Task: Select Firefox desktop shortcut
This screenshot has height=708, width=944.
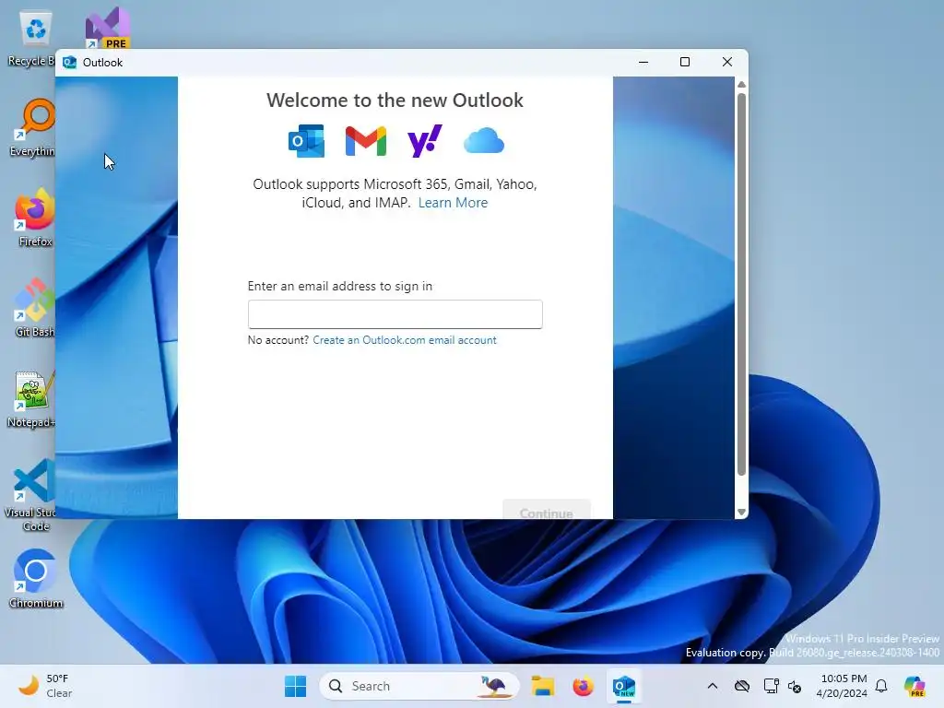Action: pos(34,218)
